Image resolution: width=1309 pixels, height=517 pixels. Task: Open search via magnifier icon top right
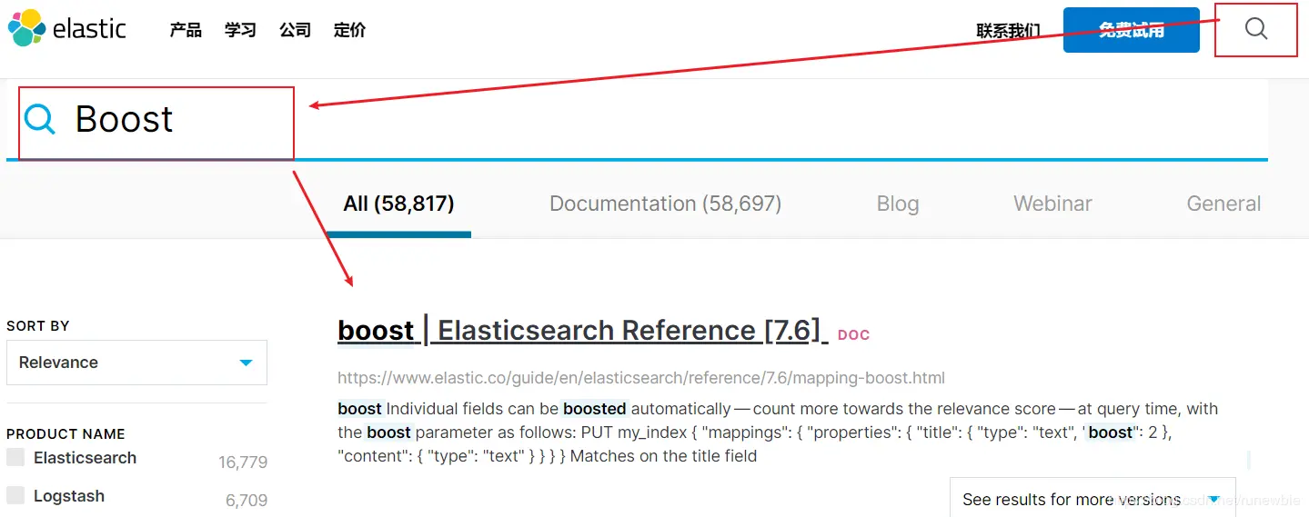pyautogui.click(x=1256, y=28)
